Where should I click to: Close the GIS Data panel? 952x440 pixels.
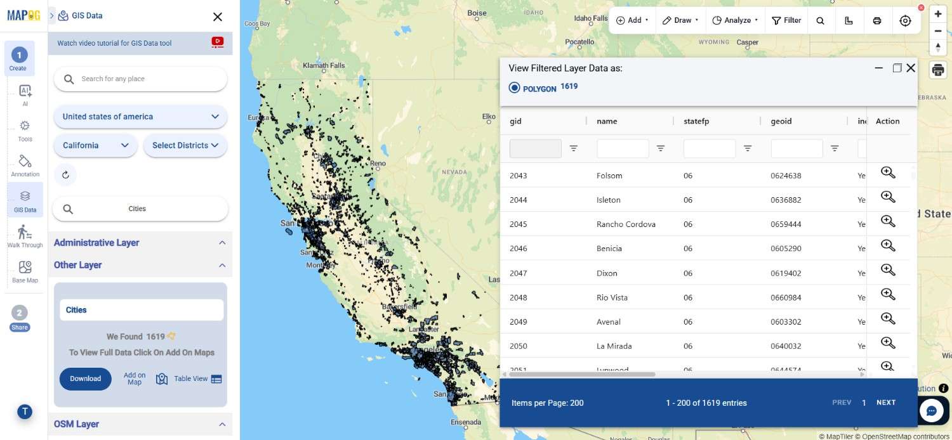pyautogui.click(x=218, y=17)
